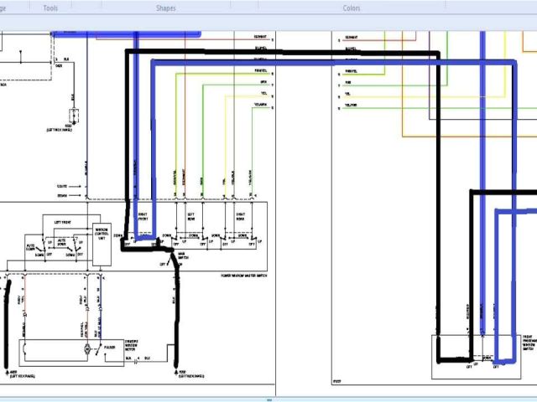Click the Colors ribbon group label

[352, 8]
